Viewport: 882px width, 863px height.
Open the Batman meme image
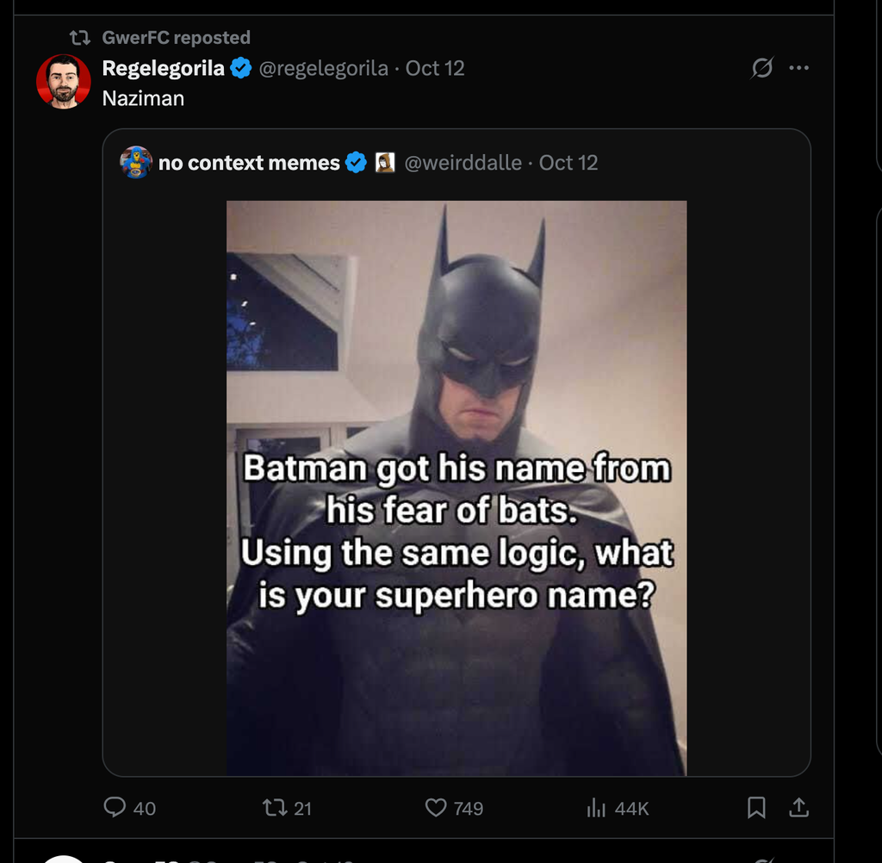[457, 487]
